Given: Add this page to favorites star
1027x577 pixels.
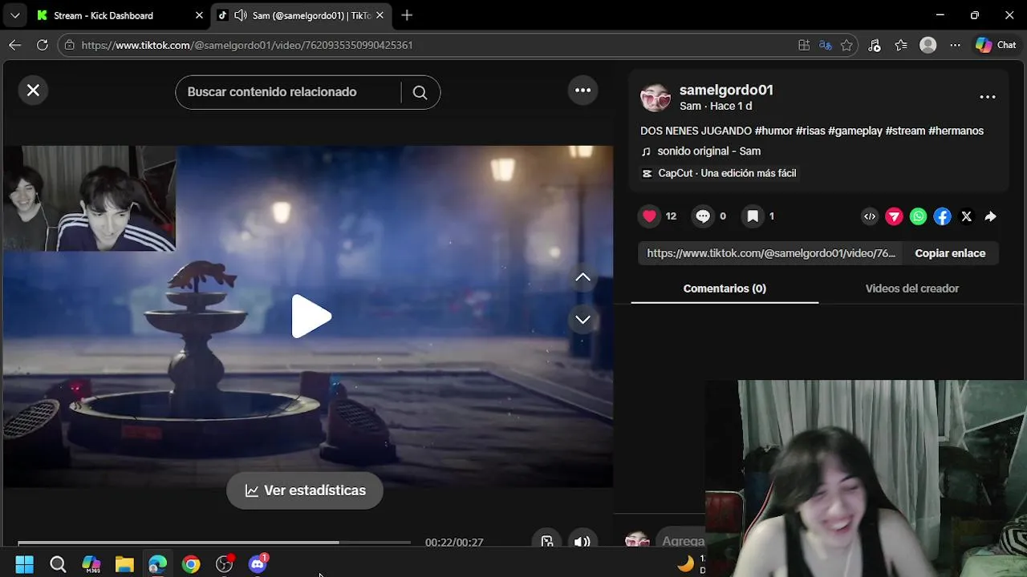Looking at the screenshot, I should tap(846, 45).
